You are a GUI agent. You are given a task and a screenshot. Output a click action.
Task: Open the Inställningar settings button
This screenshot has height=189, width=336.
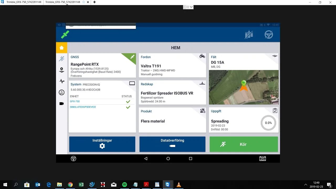click(102, 144)
